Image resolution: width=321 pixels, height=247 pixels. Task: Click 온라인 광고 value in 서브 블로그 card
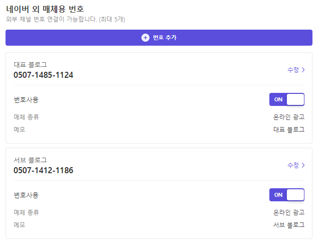(289, 212)
